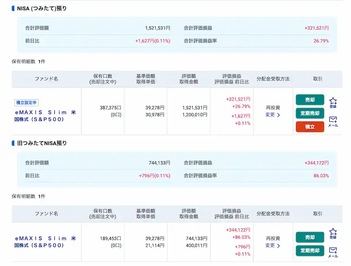Click the orange 積立 button
Viewport: 351px width, 266px height.
coord(310,127)
